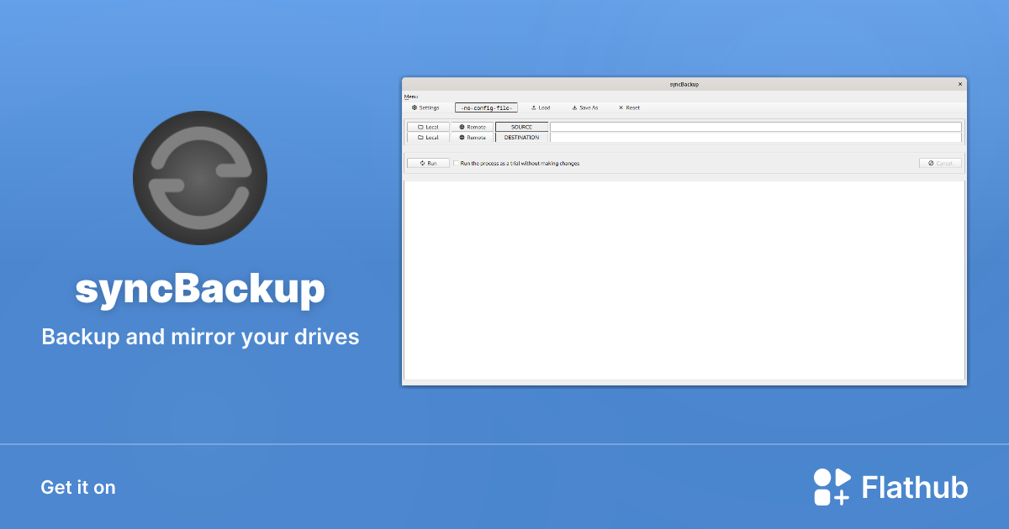This screenshot has width=1009, height=529.
Task: Click the -no-config-file- indicator
Action: point(487,107)
